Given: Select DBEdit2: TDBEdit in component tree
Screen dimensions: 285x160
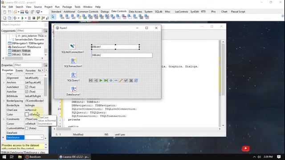Looking at the screenshot, I should pyautogui.click(x=19, y=54).
